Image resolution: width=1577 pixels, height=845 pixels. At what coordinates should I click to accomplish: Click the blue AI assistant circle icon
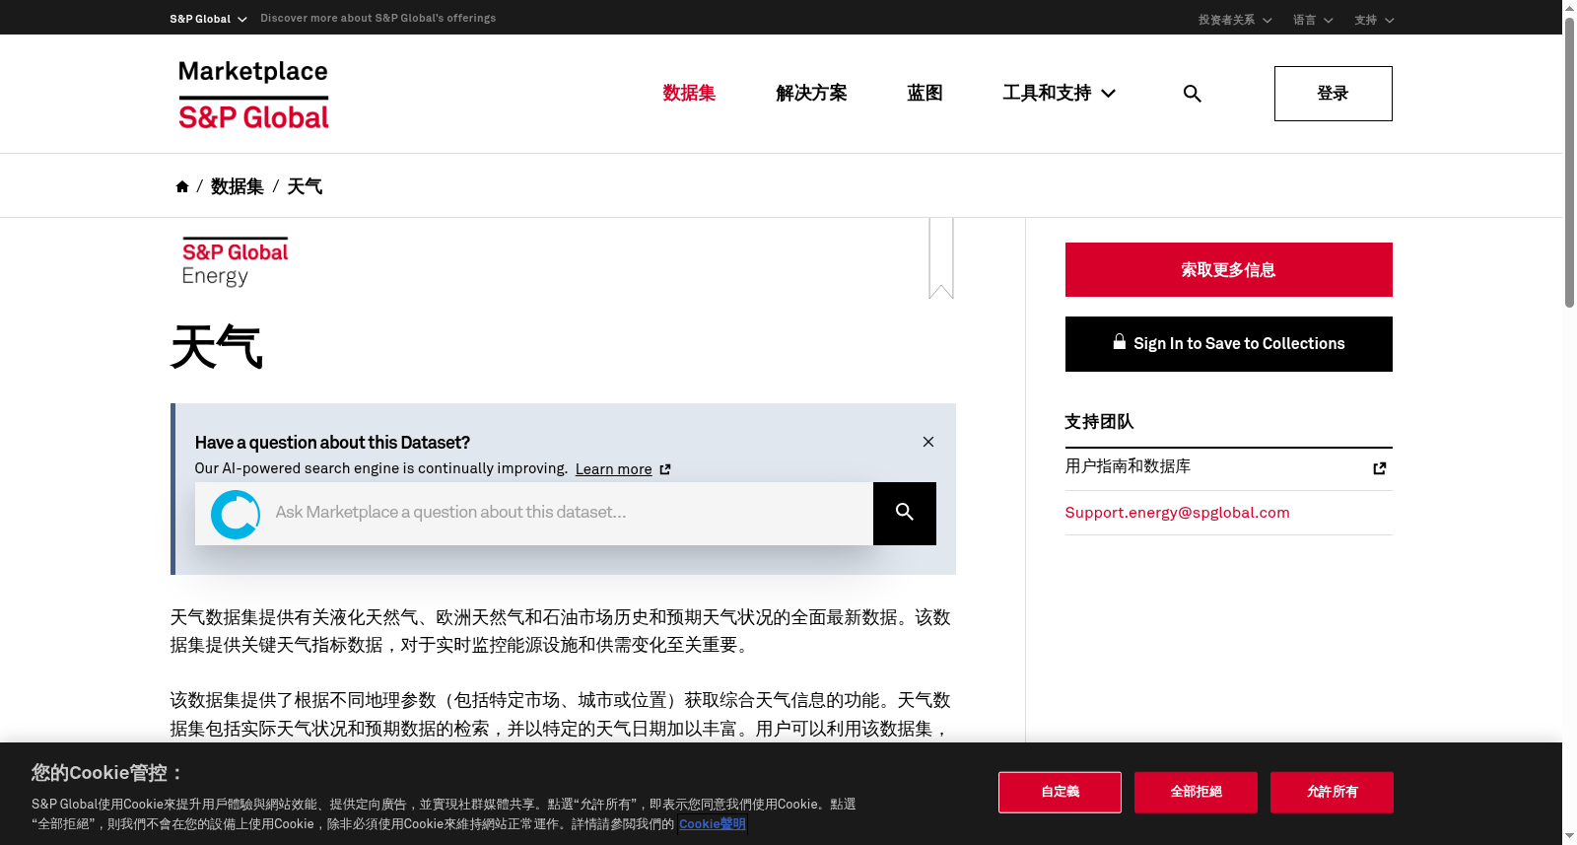(x=236, y=514)
